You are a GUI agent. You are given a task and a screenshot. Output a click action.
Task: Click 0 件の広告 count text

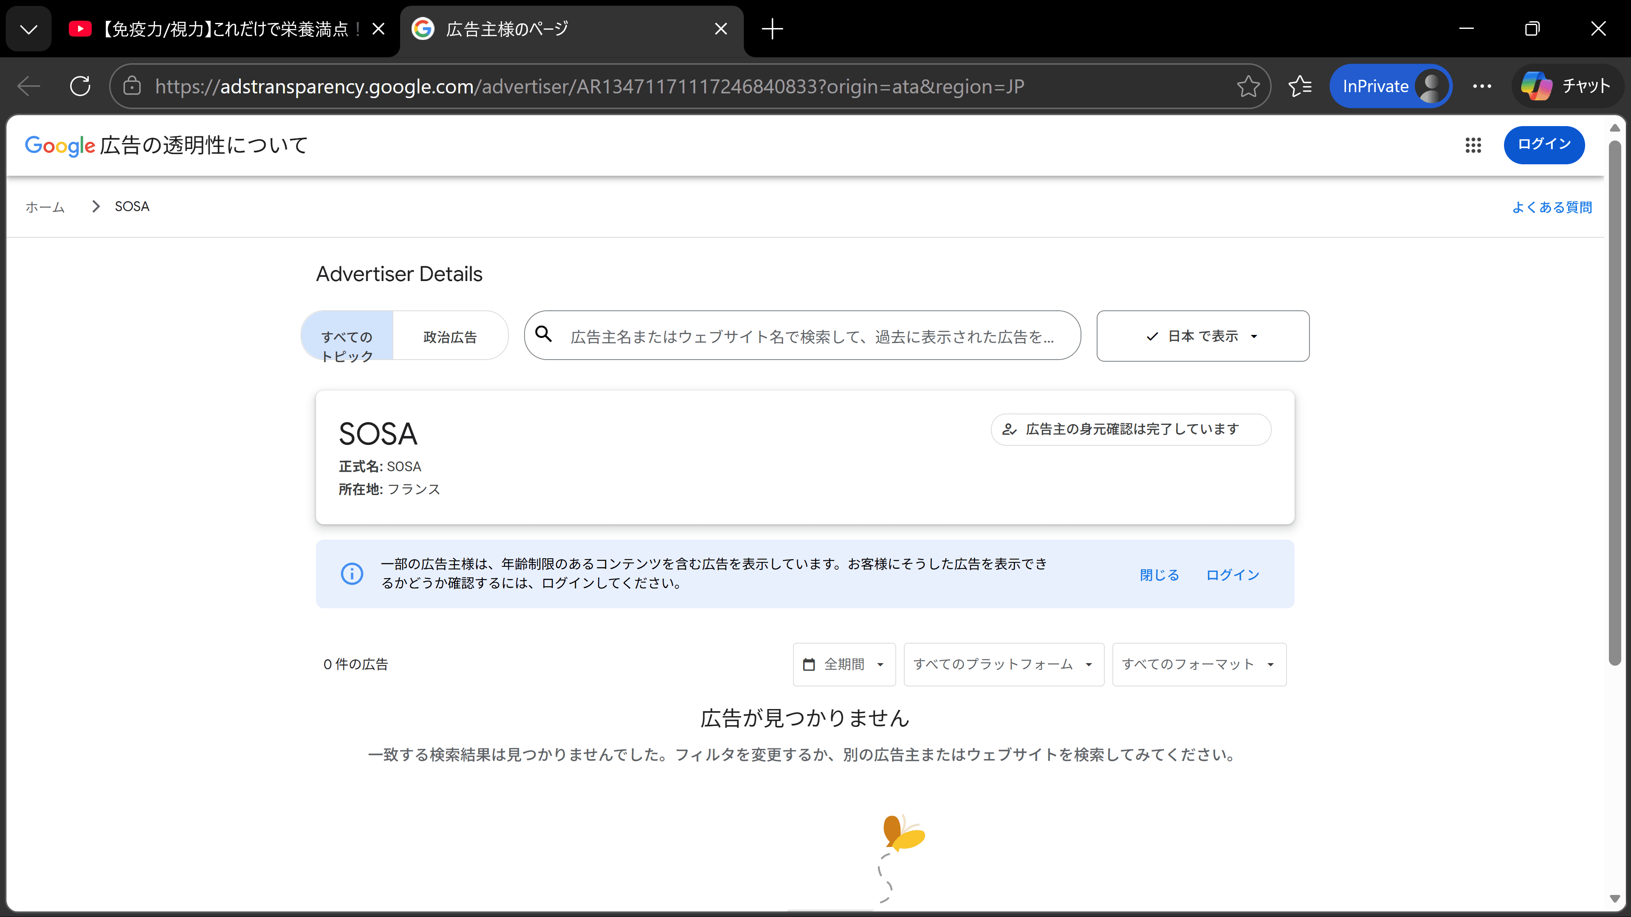[355, 664]
